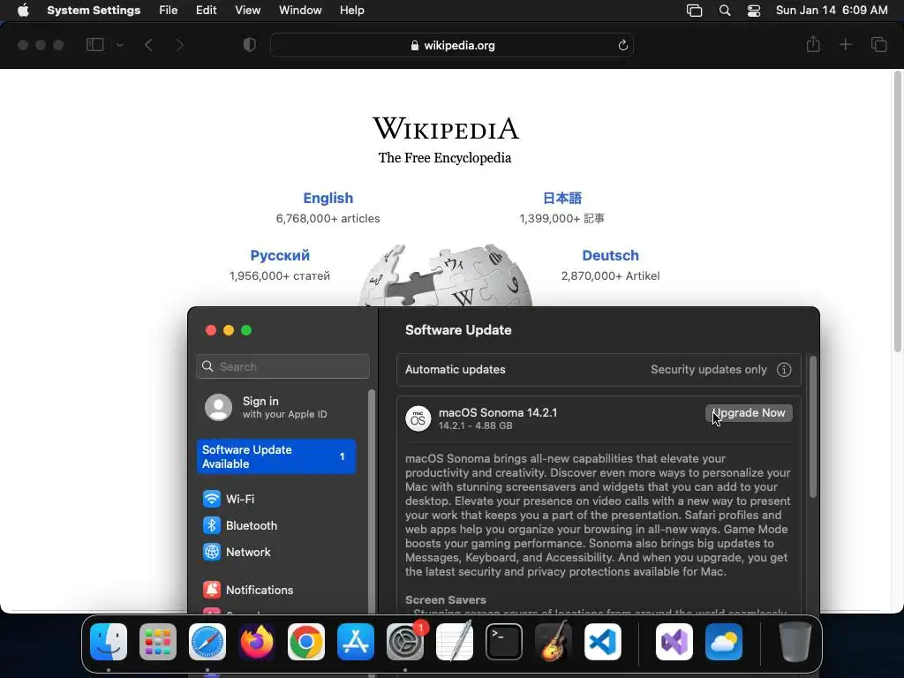Click the Safari page vertical scrollbar
Screen dimensions: 904x678
[x=897, y=210]
